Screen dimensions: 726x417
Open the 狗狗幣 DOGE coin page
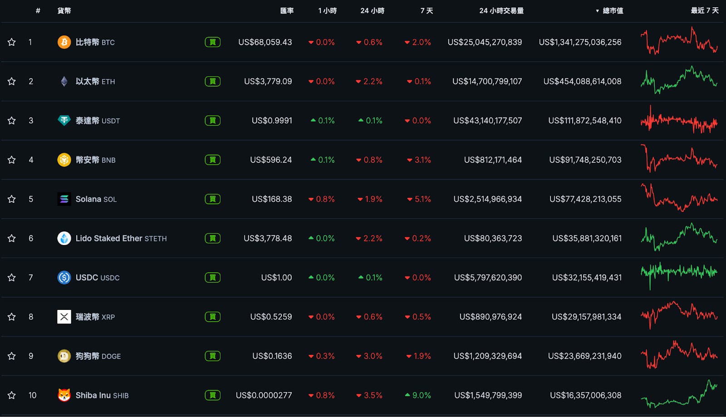pos(98,356)
